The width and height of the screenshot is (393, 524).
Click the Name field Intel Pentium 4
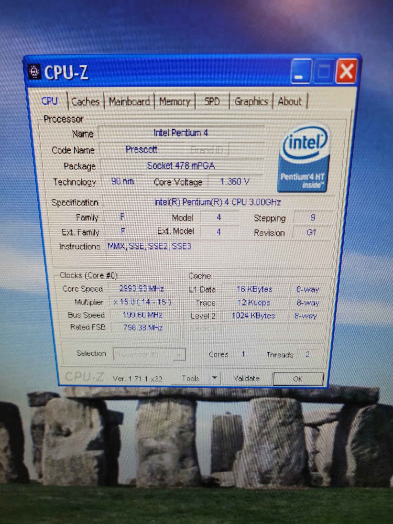tap(181, 133)
